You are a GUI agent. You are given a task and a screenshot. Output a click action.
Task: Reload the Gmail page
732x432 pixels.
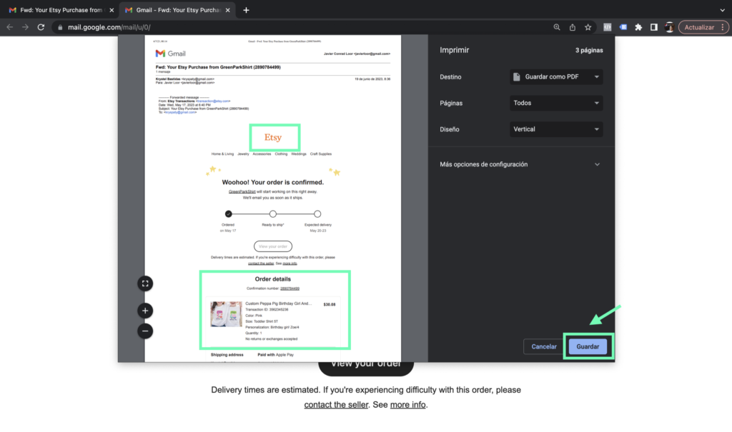(41, 27)
